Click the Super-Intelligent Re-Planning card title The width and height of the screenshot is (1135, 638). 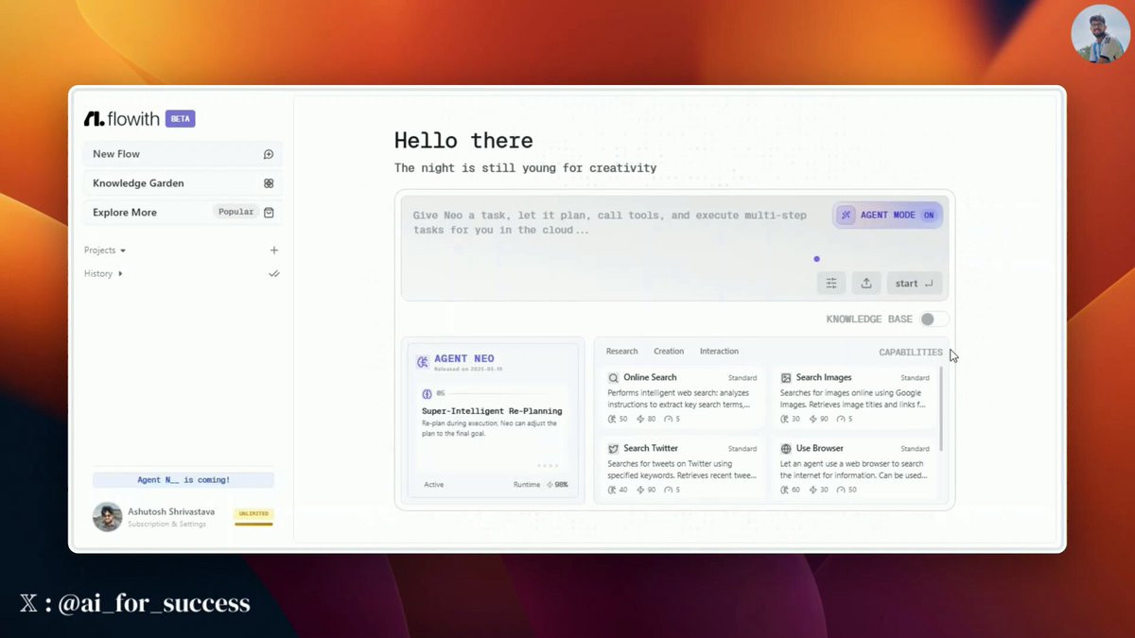click(492, 411)
